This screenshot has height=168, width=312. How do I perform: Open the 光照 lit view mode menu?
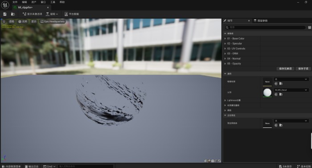[22, 21]
